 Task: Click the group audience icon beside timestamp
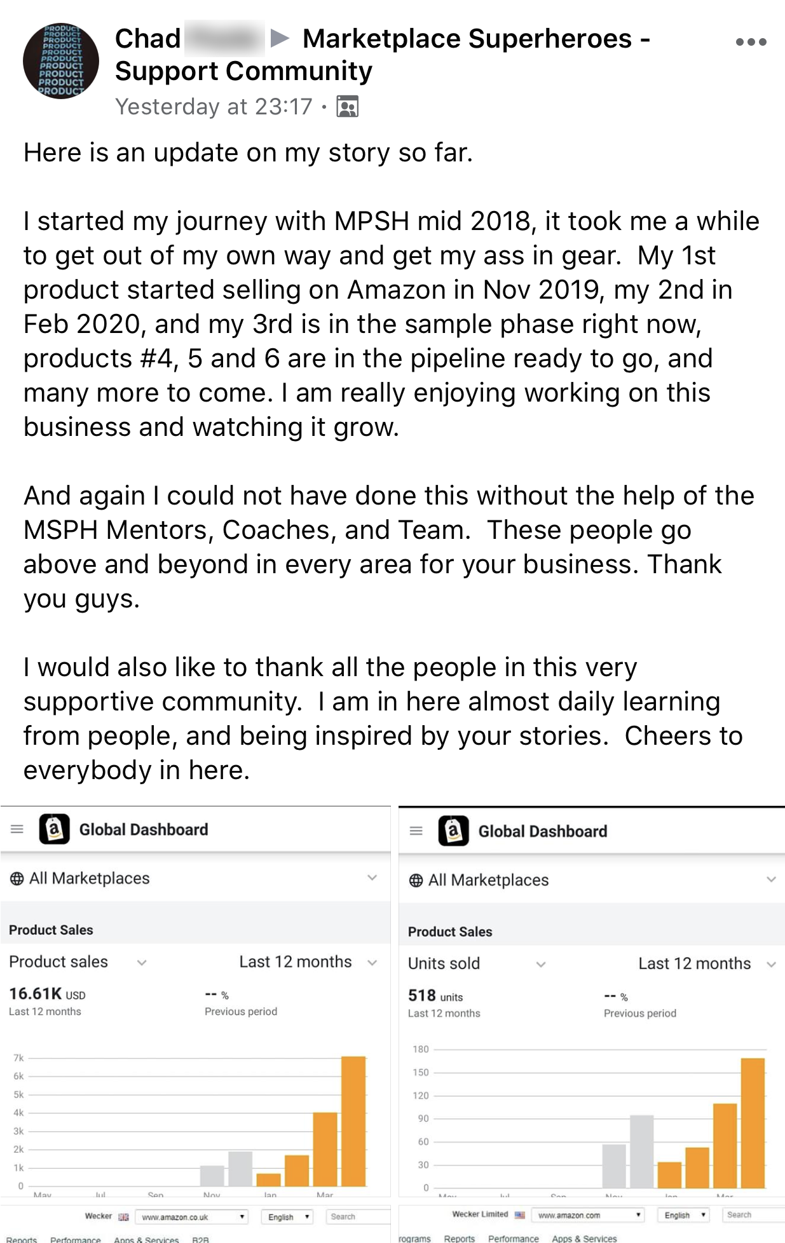coord(347,107)
